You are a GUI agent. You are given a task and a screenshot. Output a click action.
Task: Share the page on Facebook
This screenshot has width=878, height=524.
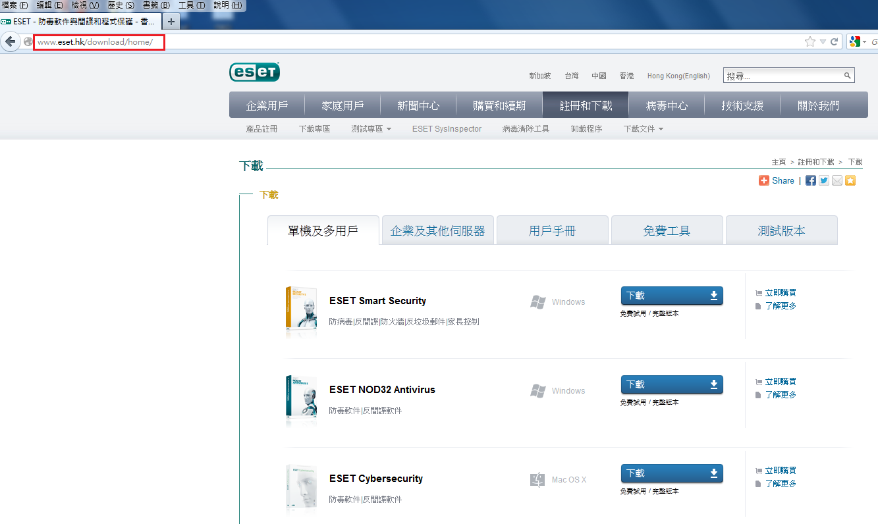pos(811,180)
